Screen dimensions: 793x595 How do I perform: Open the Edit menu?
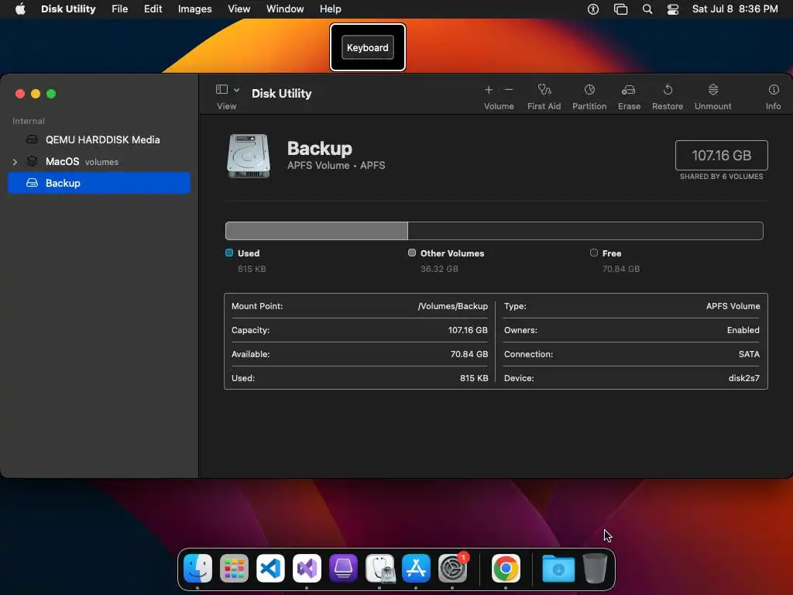tap(153, 9)
